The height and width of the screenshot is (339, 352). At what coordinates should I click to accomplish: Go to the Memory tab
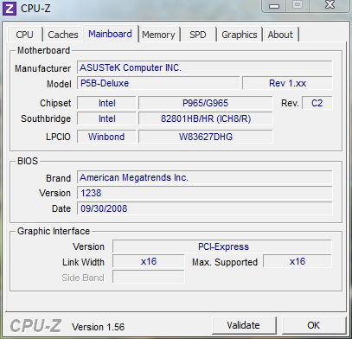coord(158,35)
